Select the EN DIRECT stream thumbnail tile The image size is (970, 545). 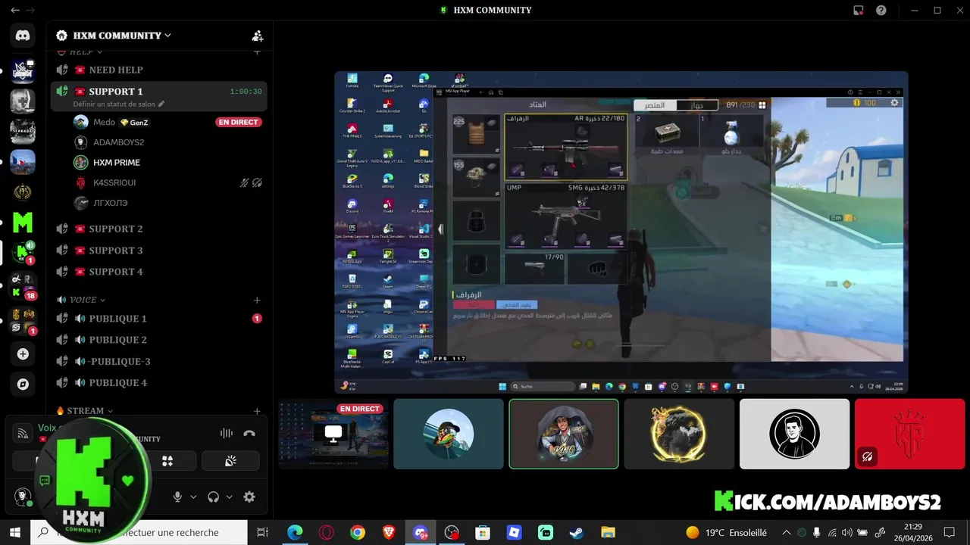tap(333, 434)
